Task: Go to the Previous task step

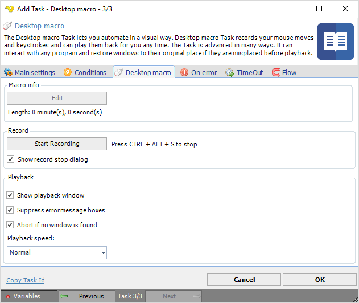Action: pyautogui.click(x=86, y=296)
